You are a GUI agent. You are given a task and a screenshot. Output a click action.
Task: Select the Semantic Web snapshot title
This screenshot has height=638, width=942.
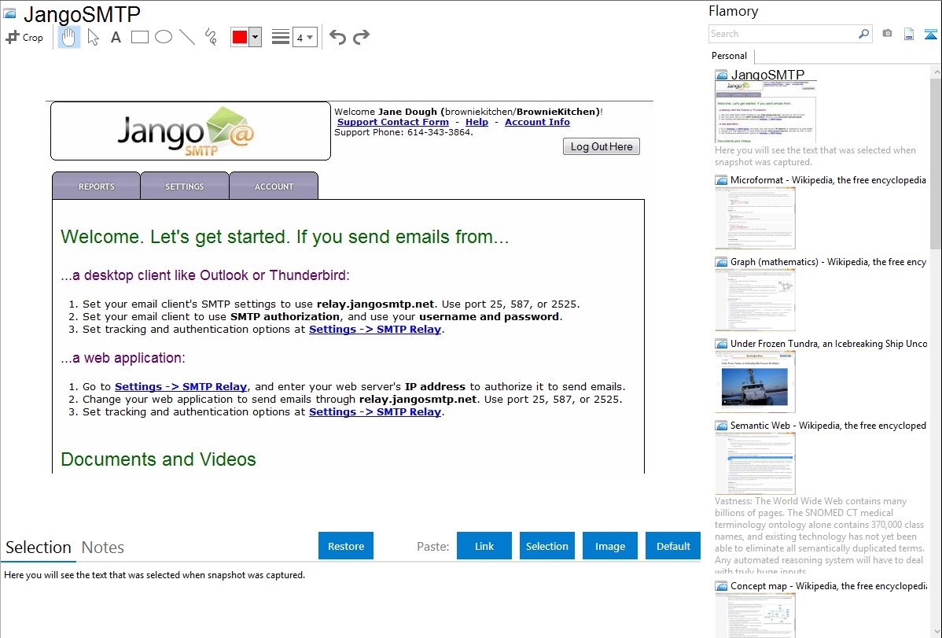click(828, 425)
